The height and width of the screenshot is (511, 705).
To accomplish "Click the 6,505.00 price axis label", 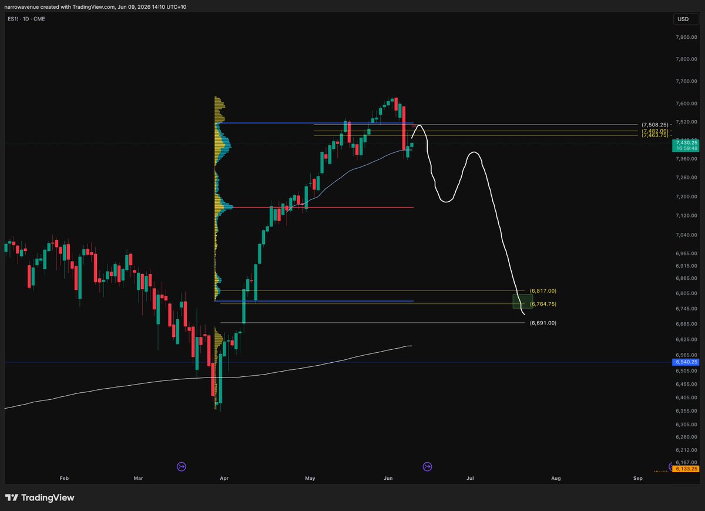I will pyautogui.click(x=686, y=371).
